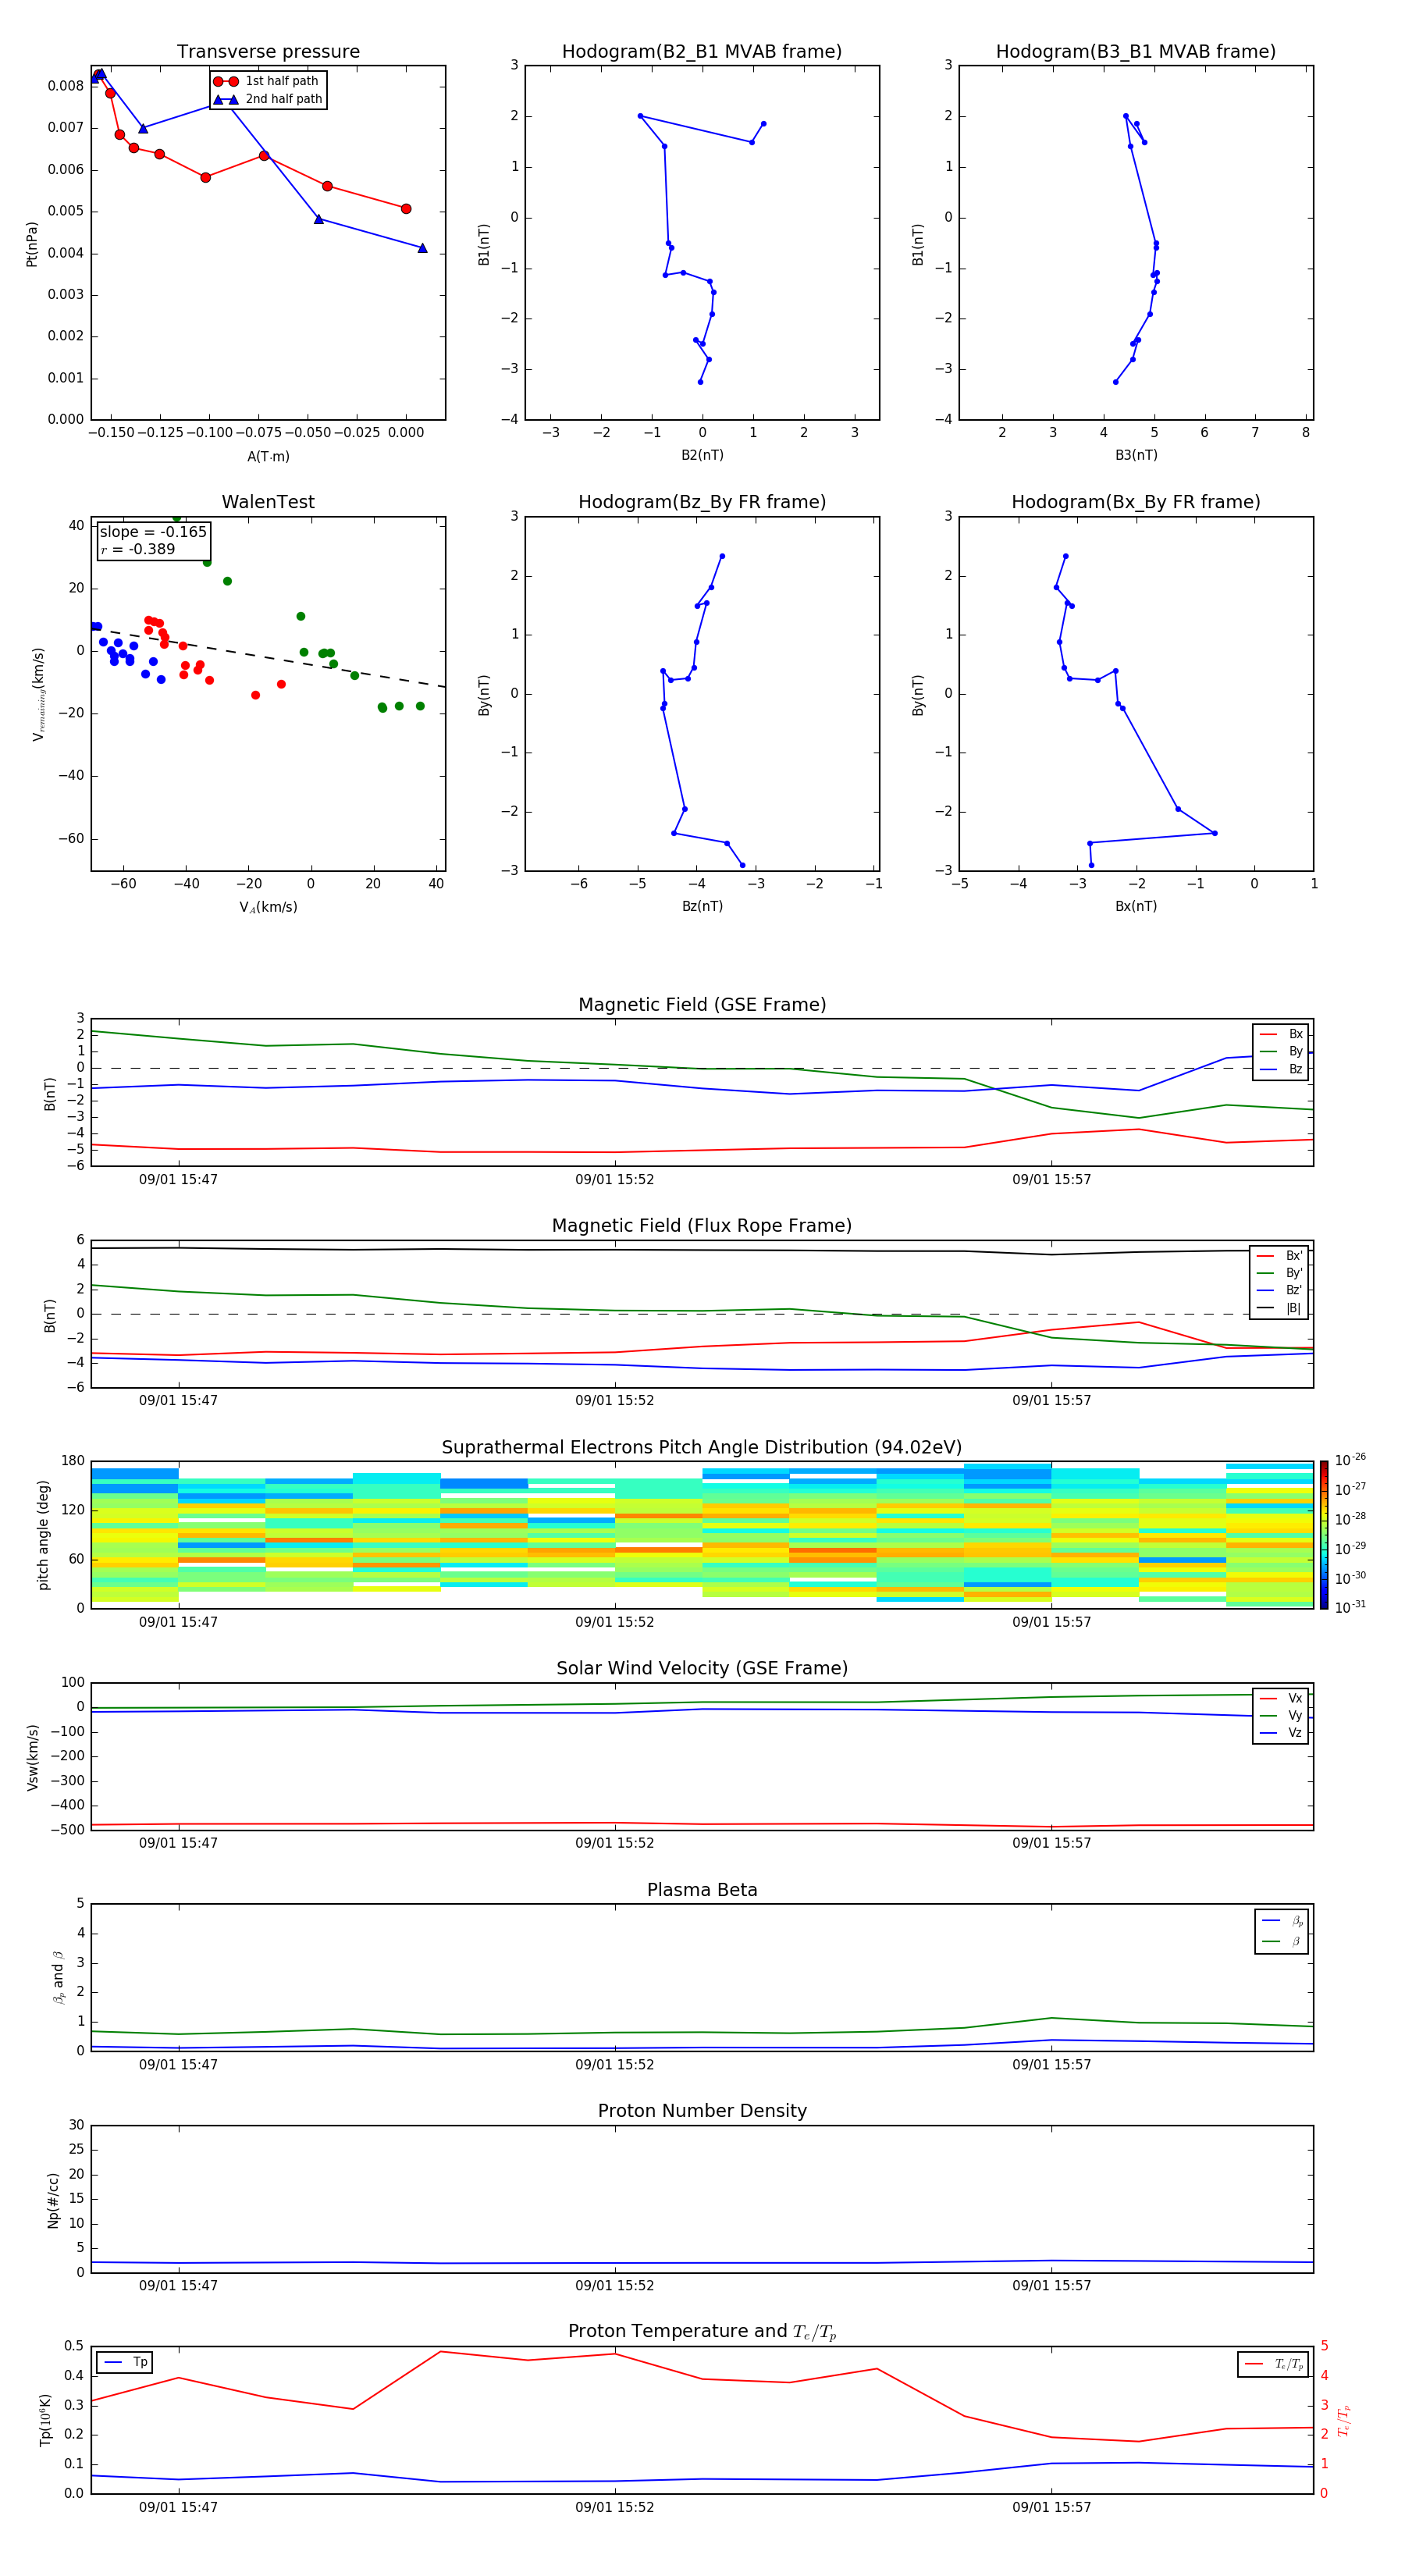Click 'Suprathermal Electrons Pitch Angle Distribution' title
Image resolution: width=1405 pixels, height=2576 pixels.
click(702, 1448)
